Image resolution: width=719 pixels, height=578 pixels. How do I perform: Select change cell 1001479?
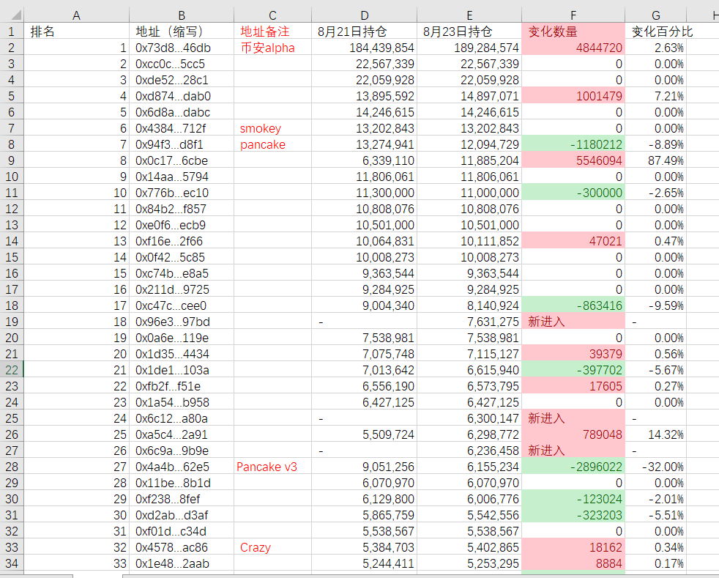(x=573, y=96)
